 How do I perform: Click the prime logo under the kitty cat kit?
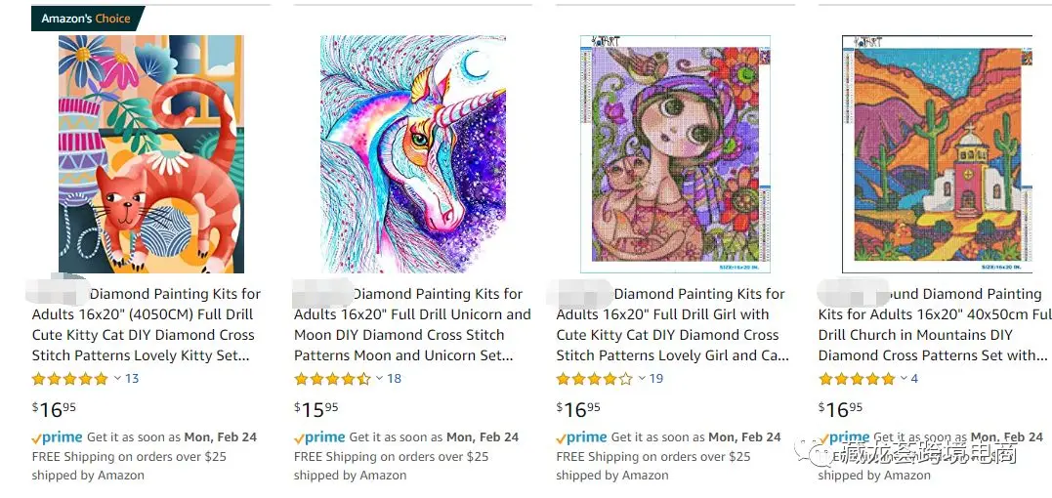click(58, 437)
